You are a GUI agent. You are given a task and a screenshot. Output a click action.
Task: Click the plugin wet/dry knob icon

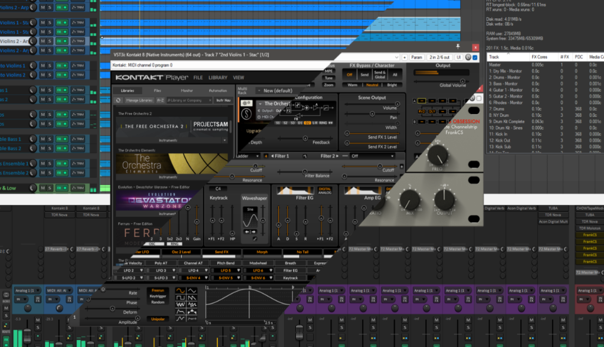pos(468,57)
